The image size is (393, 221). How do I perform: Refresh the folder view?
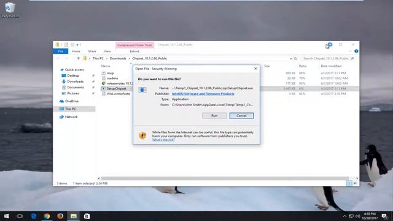point(296,58)
